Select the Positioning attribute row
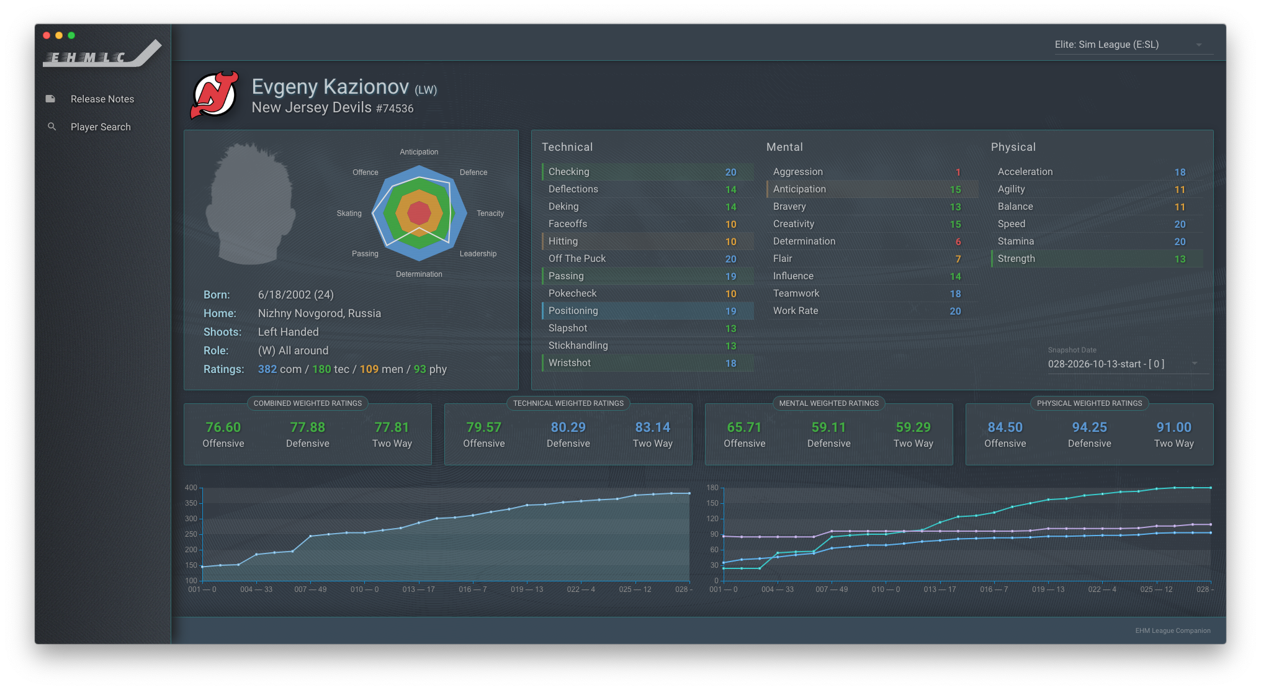1261x690 pixels. 647,311
